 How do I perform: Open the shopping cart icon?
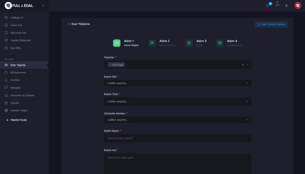pos(268,5)
